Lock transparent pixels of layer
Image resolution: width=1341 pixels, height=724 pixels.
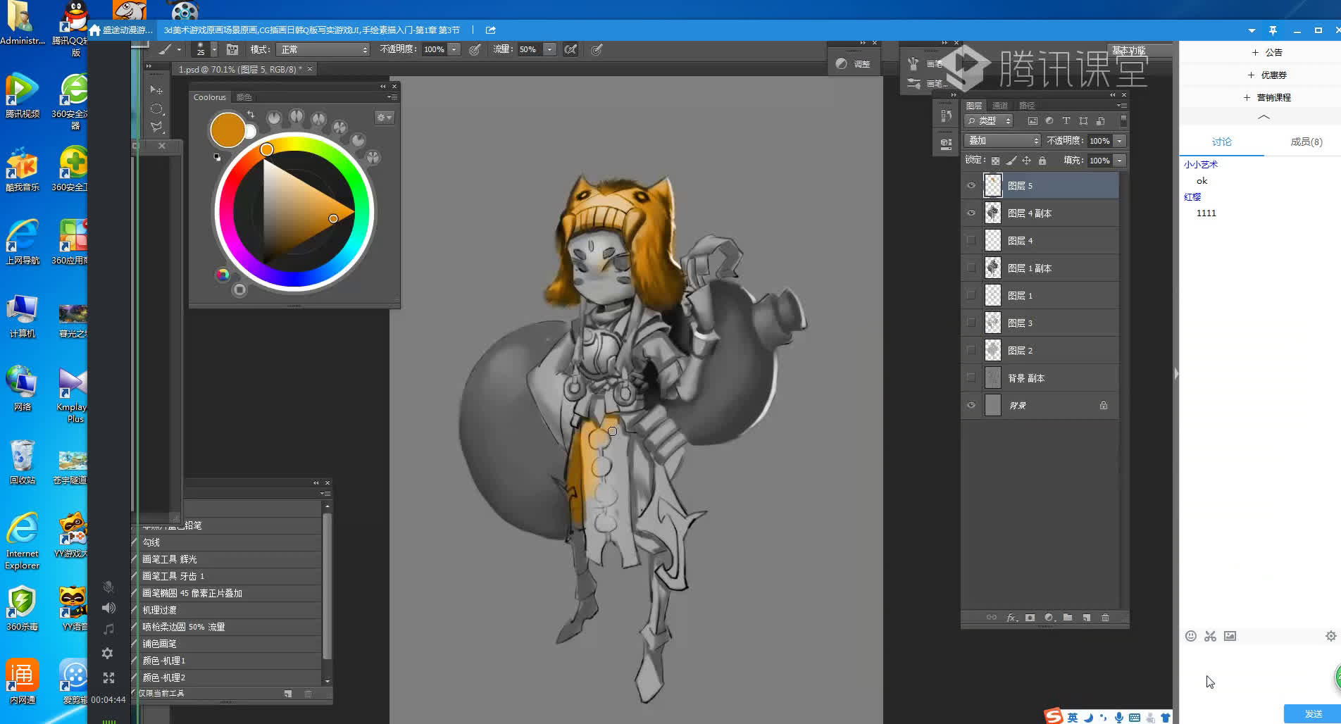click(x=995, y=161)
